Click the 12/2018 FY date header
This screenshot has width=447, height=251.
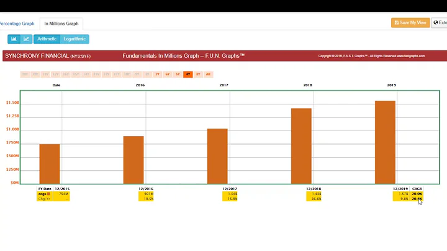pos(314,189)
